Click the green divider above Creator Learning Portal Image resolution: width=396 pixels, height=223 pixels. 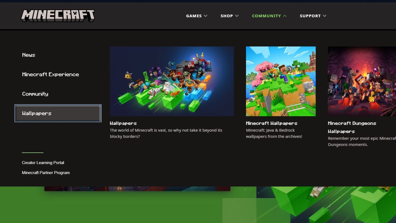tap(32, 152)
